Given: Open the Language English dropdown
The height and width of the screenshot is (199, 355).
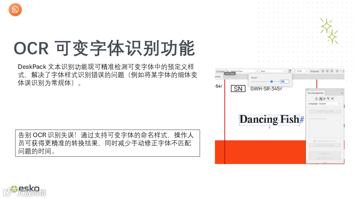Looking at the screenshot, I should [x=330, y=104].
